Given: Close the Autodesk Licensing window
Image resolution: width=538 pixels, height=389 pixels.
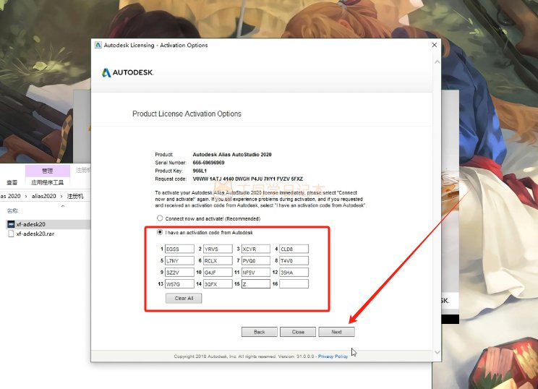Looking at the screenshot, I should pos(435,45).
